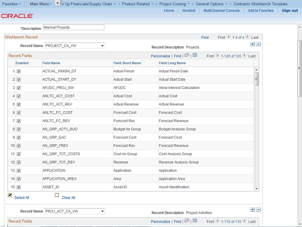Toggle Enabled checkbox for ANLTC_ACT_COST

point(19,96)
